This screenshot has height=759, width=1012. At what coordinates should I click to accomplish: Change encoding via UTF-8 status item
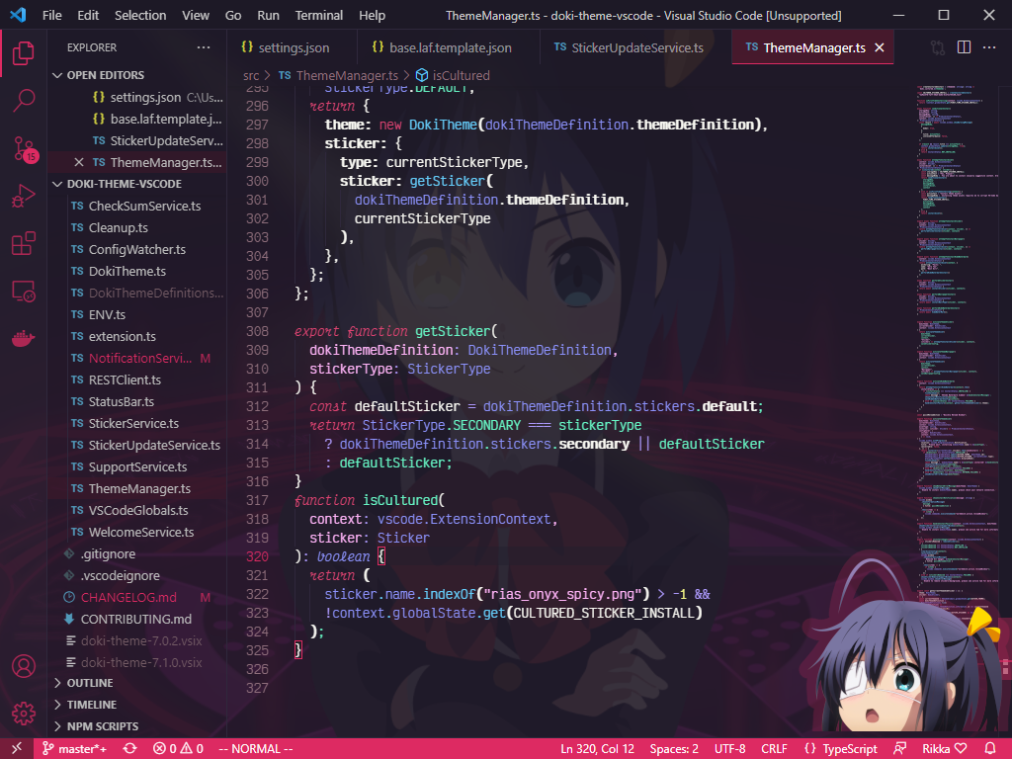click(x=730, y=749)
